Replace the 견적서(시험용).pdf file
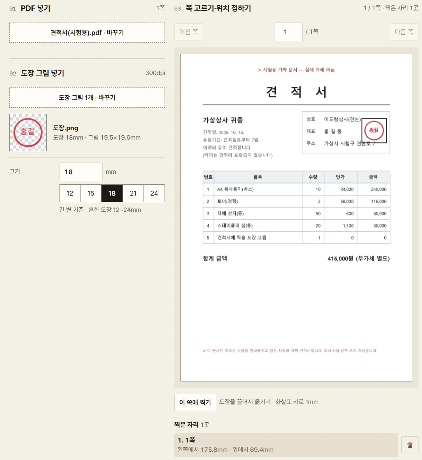The width and height of the screenshot is (422, 460). [x=87, y=33]
